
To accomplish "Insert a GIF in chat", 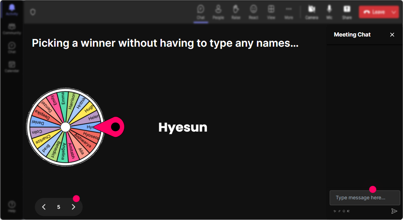I will [x=348, y=211].
